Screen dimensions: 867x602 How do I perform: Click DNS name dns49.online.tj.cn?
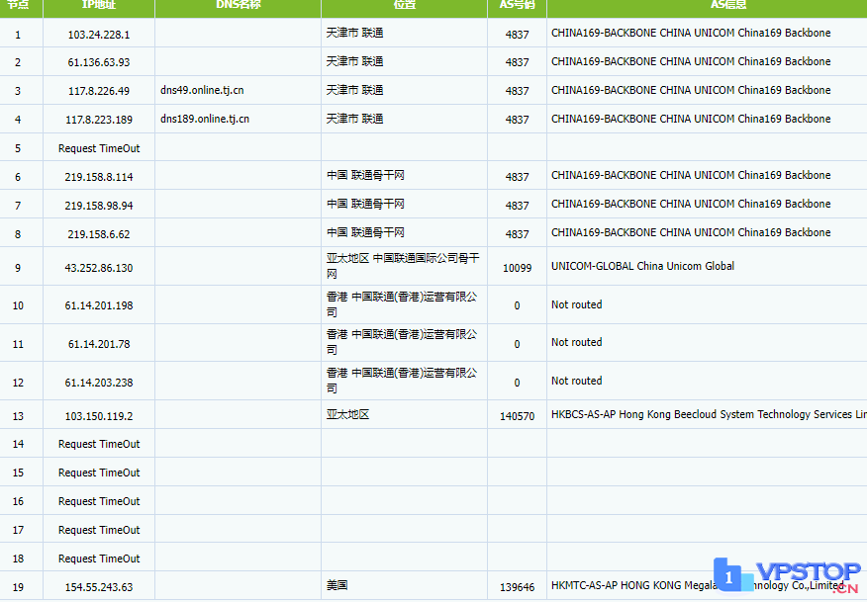tap(202, 90)
